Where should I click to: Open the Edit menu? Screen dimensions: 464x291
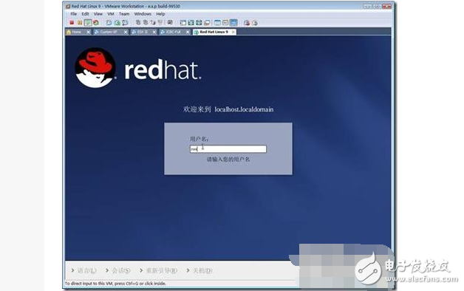(x=85, y=14)
